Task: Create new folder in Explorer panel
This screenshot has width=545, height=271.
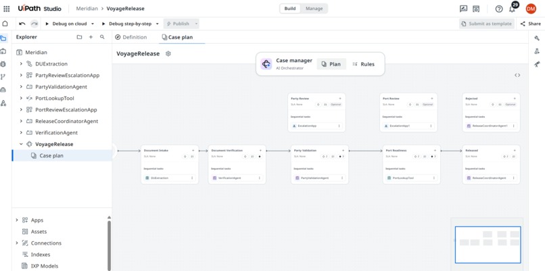Action: pos(79,36)
